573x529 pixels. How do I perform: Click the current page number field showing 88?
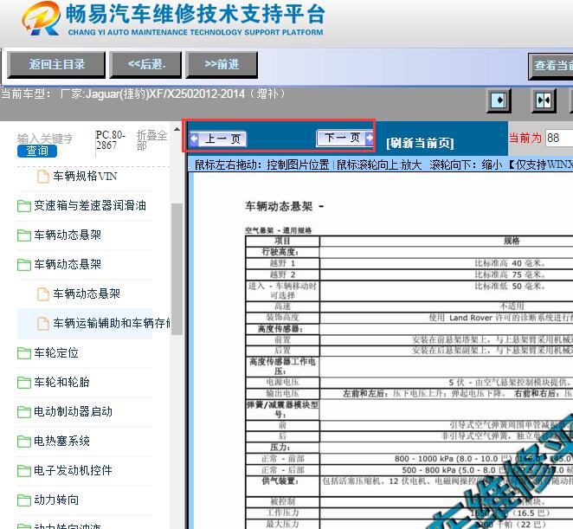click(559, 138)
